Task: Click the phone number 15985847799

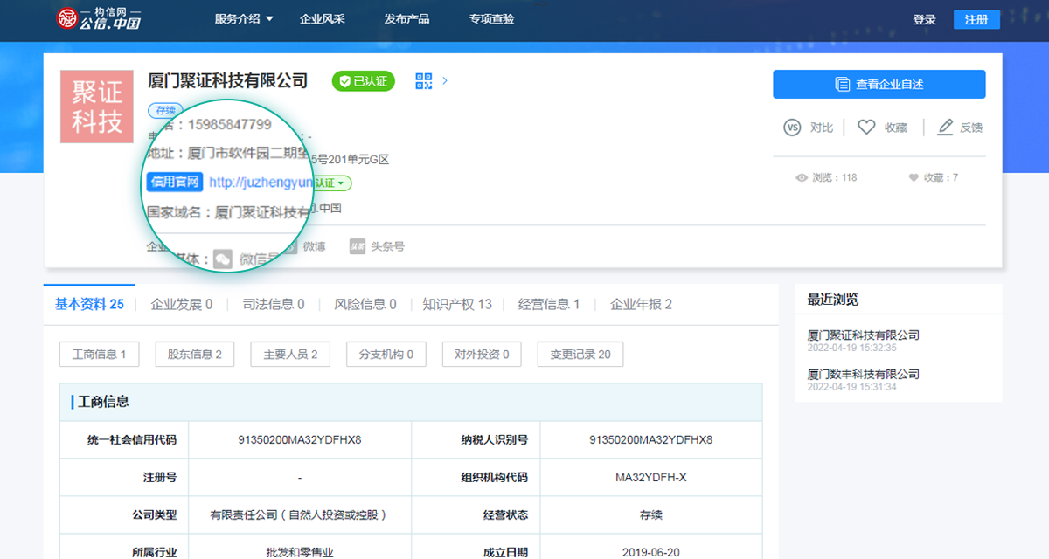Action: tap(230, 124)
